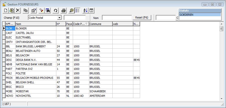This screenshot has height=108, width=226.
Task: Click the 1030 postal code cell
Action: click(x=81, y=91)
